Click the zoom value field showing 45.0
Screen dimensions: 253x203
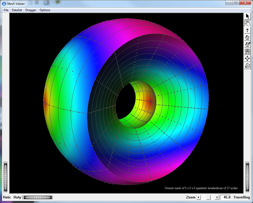(x=226, y=197)
